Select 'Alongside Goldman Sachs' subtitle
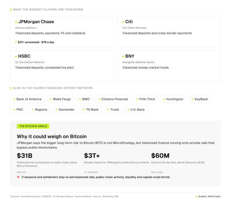This screenshot has height=203, width=231. pos(138,62)
